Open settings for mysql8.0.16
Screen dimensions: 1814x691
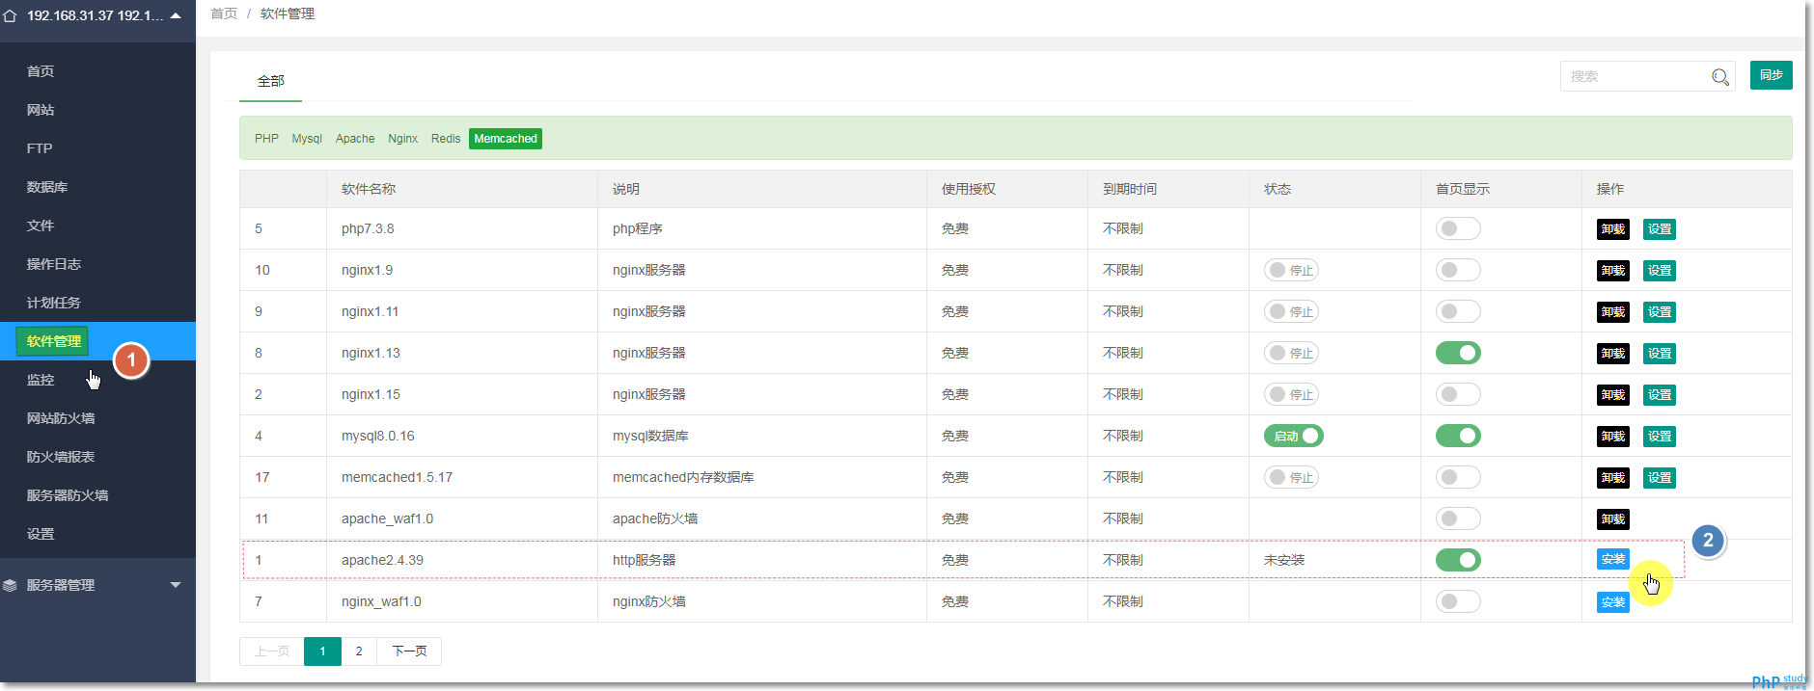coord(1659,437)
